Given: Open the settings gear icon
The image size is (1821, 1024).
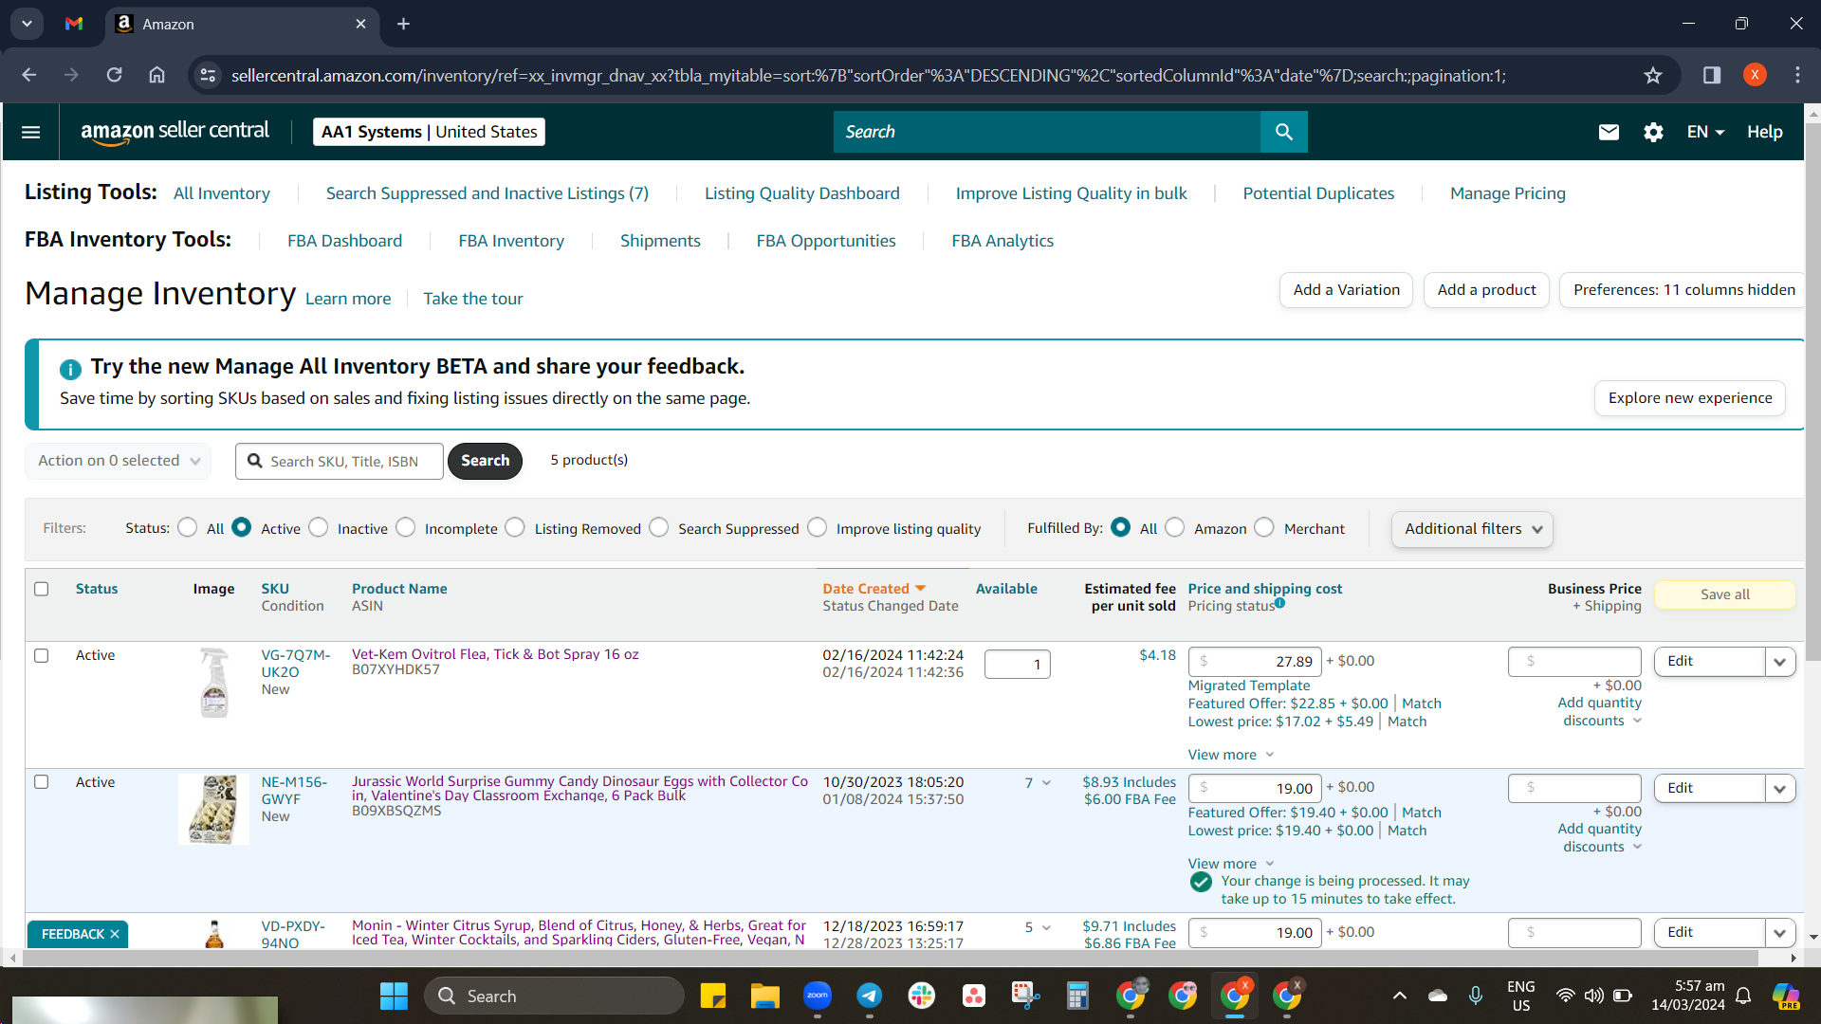Looking at the screenshot, I should (1653, 132).
